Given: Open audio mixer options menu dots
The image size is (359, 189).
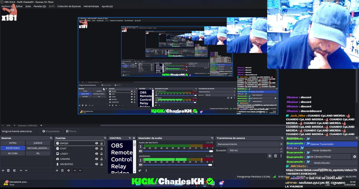Looking at the screenshot, I should pyautogui.click(x=146, y=171).
